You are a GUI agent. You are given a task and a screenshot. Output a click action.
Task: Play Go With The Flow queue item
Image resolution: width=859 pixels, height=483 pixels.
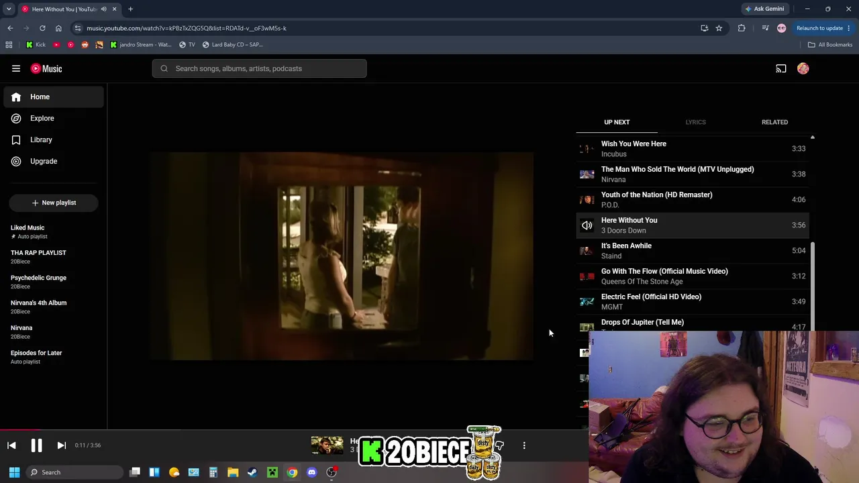pos(693,276)
